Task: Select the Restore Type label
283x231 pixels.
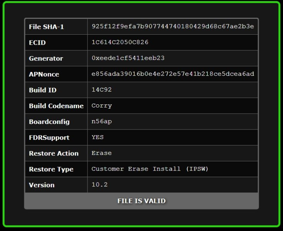Action: [x=51, y=169]
